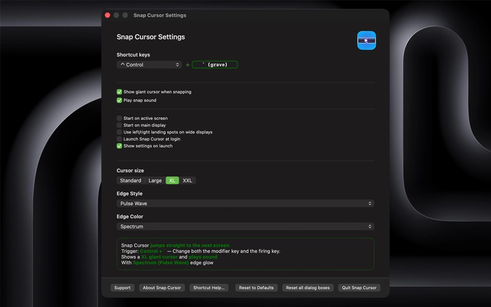The image size is (491, 307).
Task: Open the Control modifier key dropdown
Action: pyautogui.click(x=149, y=64)
